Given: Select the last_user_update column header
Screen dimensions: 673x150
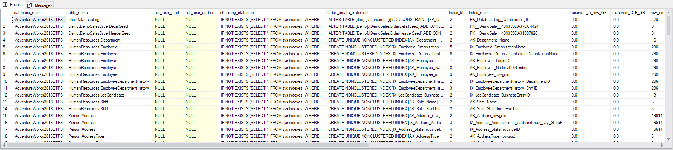Looking at the screenshot, I should coord(201,13).
